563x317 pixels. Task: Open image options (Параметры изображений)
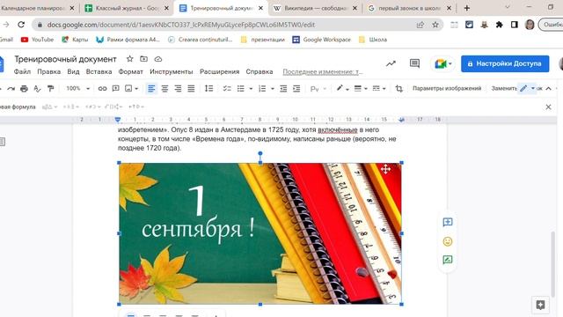pyautogui.click(x=447, y=88)
